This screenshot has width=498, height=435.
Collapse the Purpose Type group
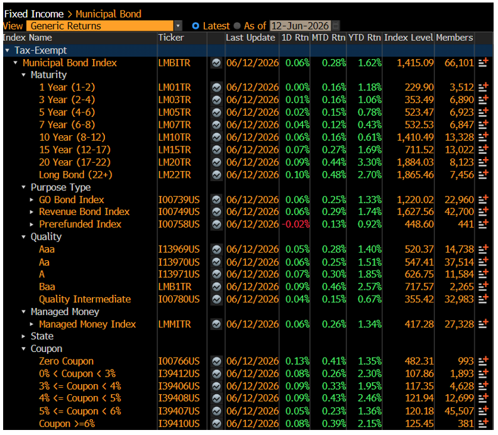click(x=23, y=187)
